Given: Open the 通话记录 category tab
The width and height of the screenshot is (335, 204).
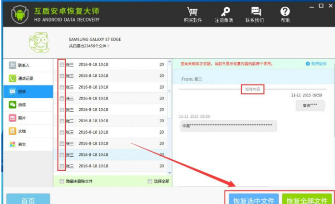Looking at the screenshot, I should (x=28, y=78).
